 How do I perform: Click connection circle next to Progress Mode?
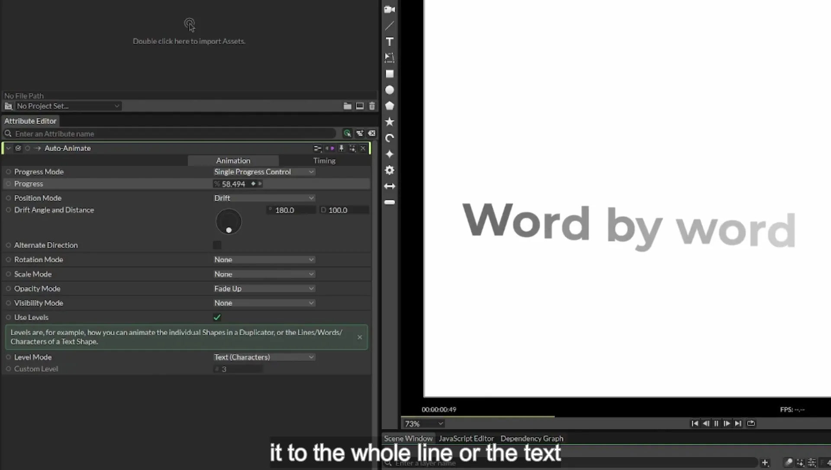(8, 172)
